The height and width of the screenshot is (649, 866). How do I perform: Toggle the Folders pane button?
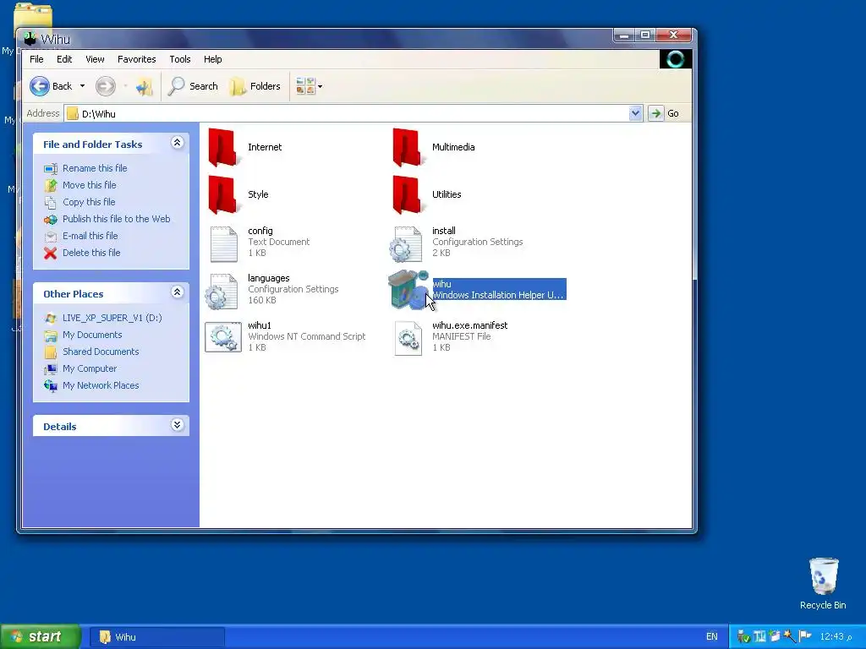pos(255,86)
